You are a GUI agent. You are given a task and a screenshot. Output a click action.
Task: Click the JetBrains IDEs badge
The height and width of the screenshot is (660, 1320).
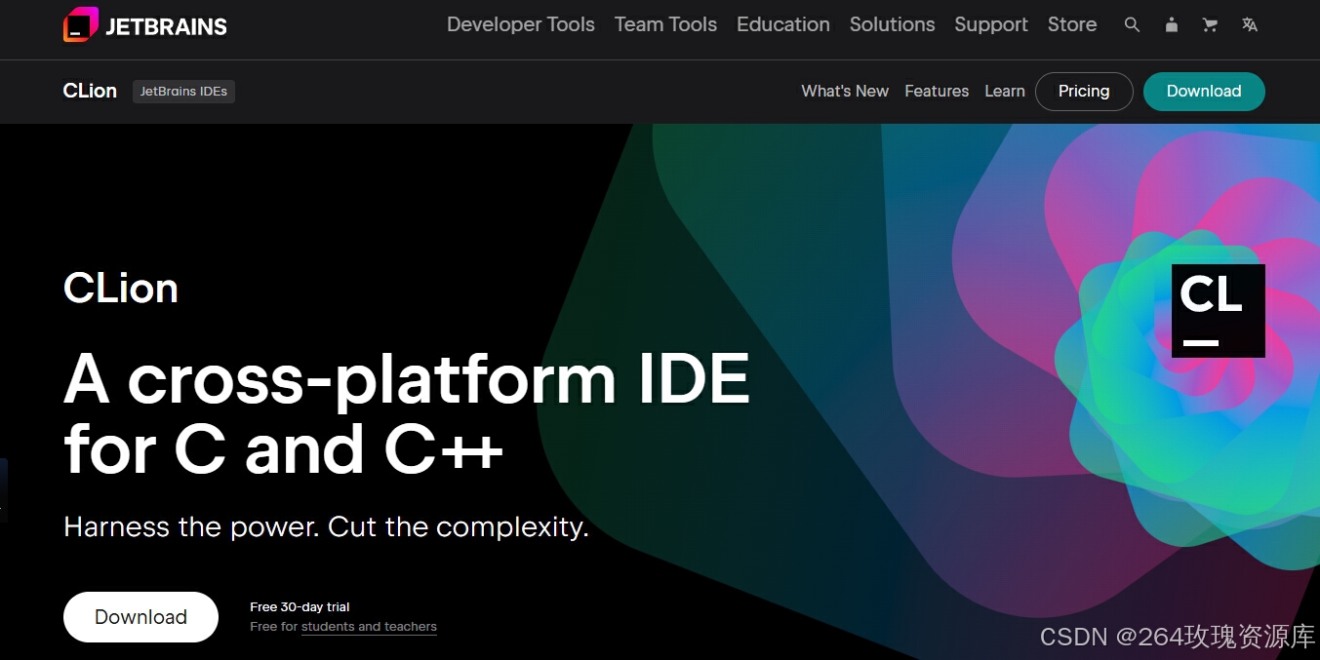click(x=183, y=92)
